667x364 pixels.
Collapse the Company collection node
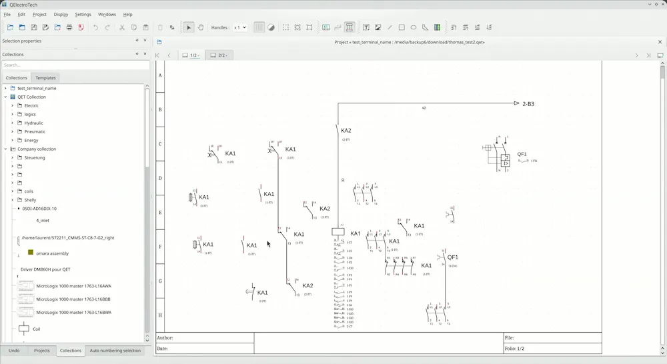tap(5, 149)
